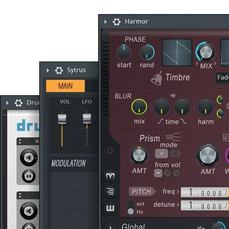
Task: Click lower small green knob beside harm
Action: (x=221, y=113)
